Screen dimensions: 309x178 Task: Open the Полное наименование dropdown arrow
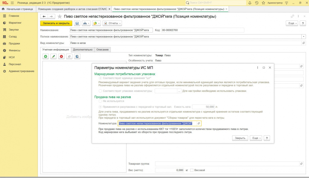tap(304, 36)
